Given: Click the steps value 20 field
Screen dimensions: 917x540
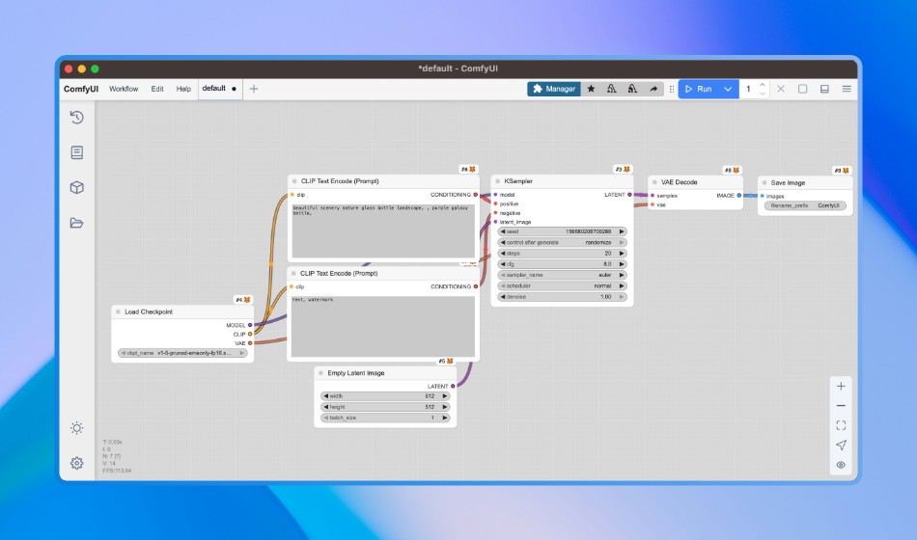Looking at the screenshot, I should [x=562, y=254].
